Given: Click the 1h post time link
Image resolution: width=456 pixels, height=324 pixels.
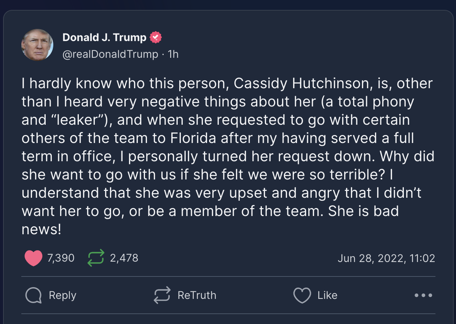Looking at the screenshot, I should (173, 54).
